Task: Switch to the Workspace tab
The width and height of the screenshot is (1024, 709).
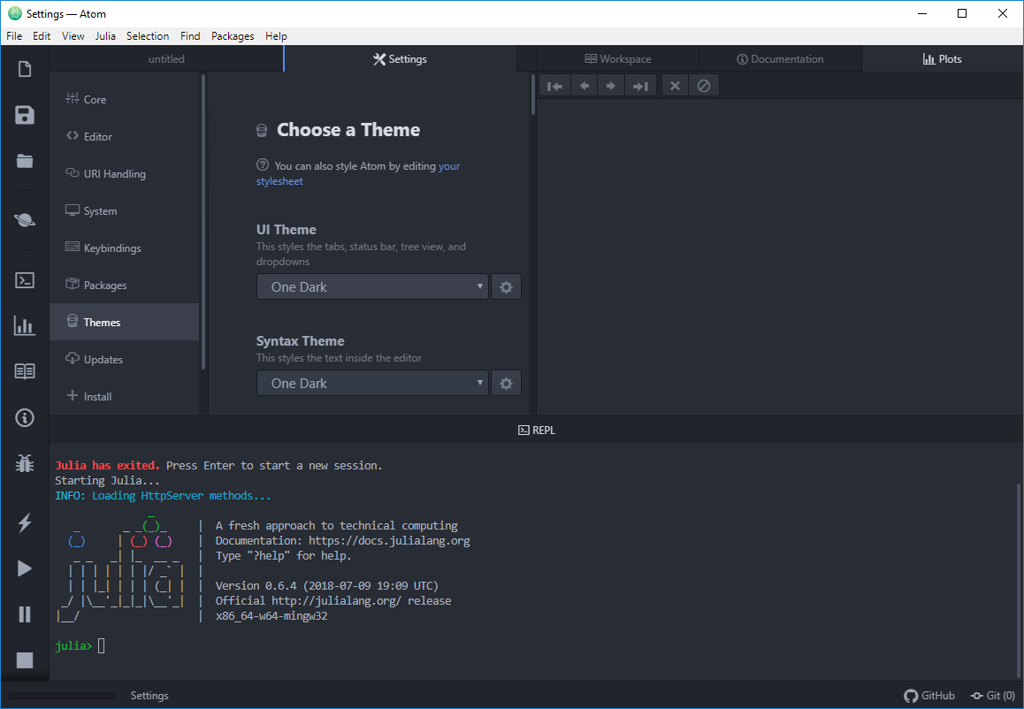Action: [617, 59]
